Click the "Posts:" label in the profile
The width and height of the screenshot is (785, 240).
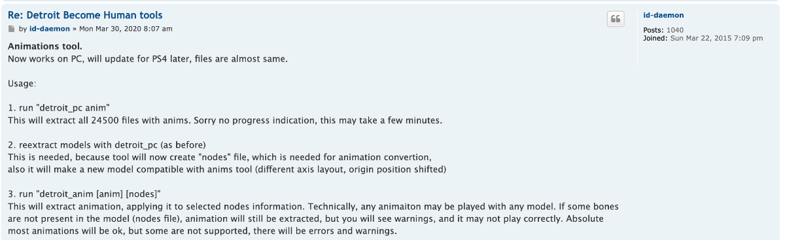(654, 30)
